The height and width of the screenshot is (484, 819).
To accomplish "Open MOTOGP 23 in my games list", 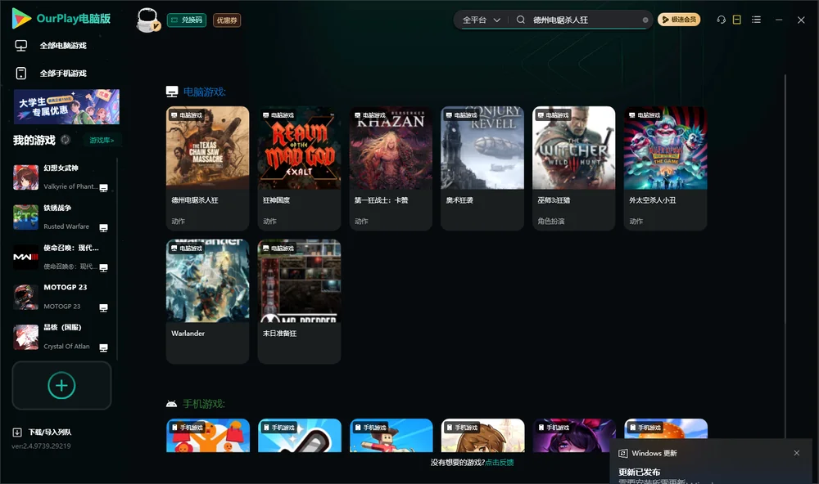I will (x=61, y=298).
